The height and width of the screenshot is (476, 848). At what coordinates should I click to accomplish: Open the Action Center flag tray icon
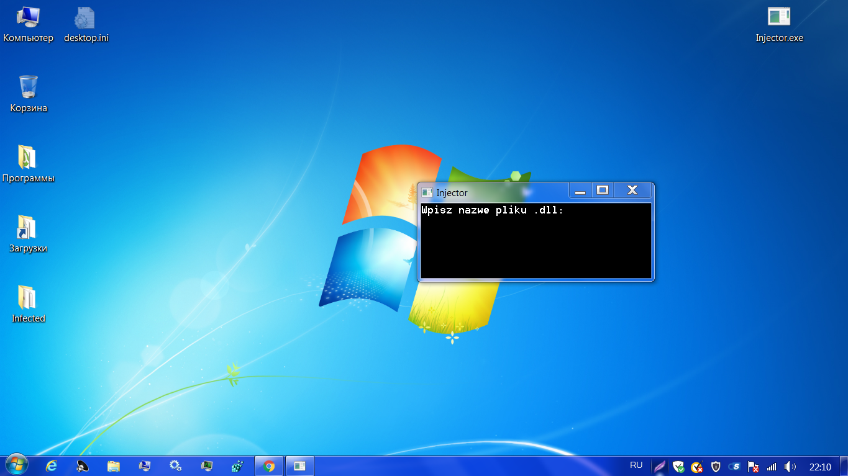[x=753, y=467]
